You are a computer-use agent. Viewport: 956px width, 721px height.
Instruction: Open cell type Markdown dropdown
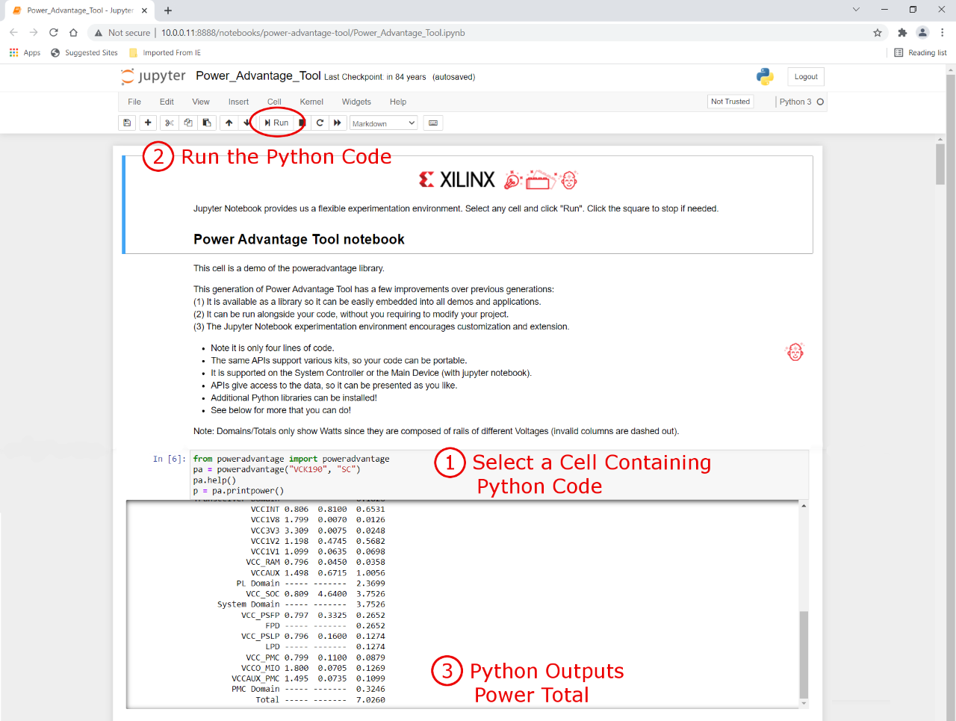384,123
